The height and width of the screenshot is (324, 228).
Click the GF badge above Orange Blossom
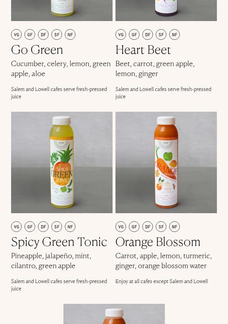tap(134, 227)
